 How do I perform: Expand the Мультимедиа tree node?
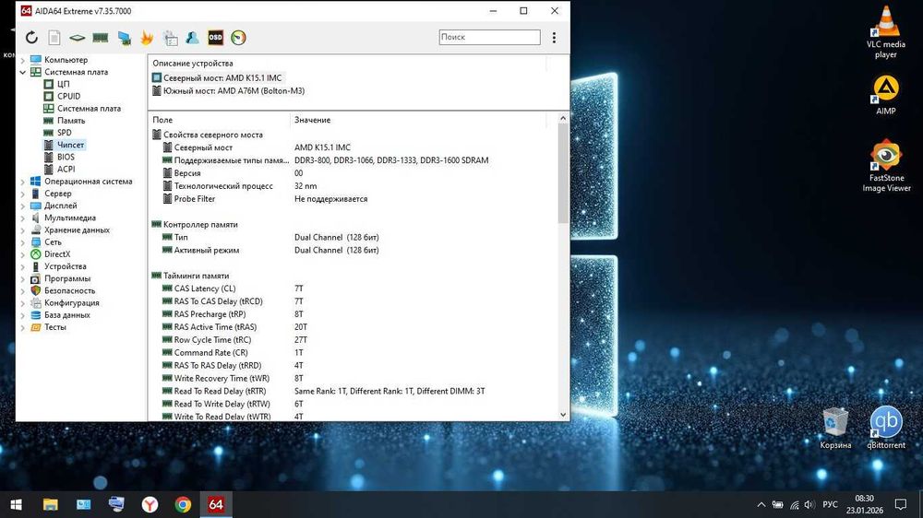[22, 218]
